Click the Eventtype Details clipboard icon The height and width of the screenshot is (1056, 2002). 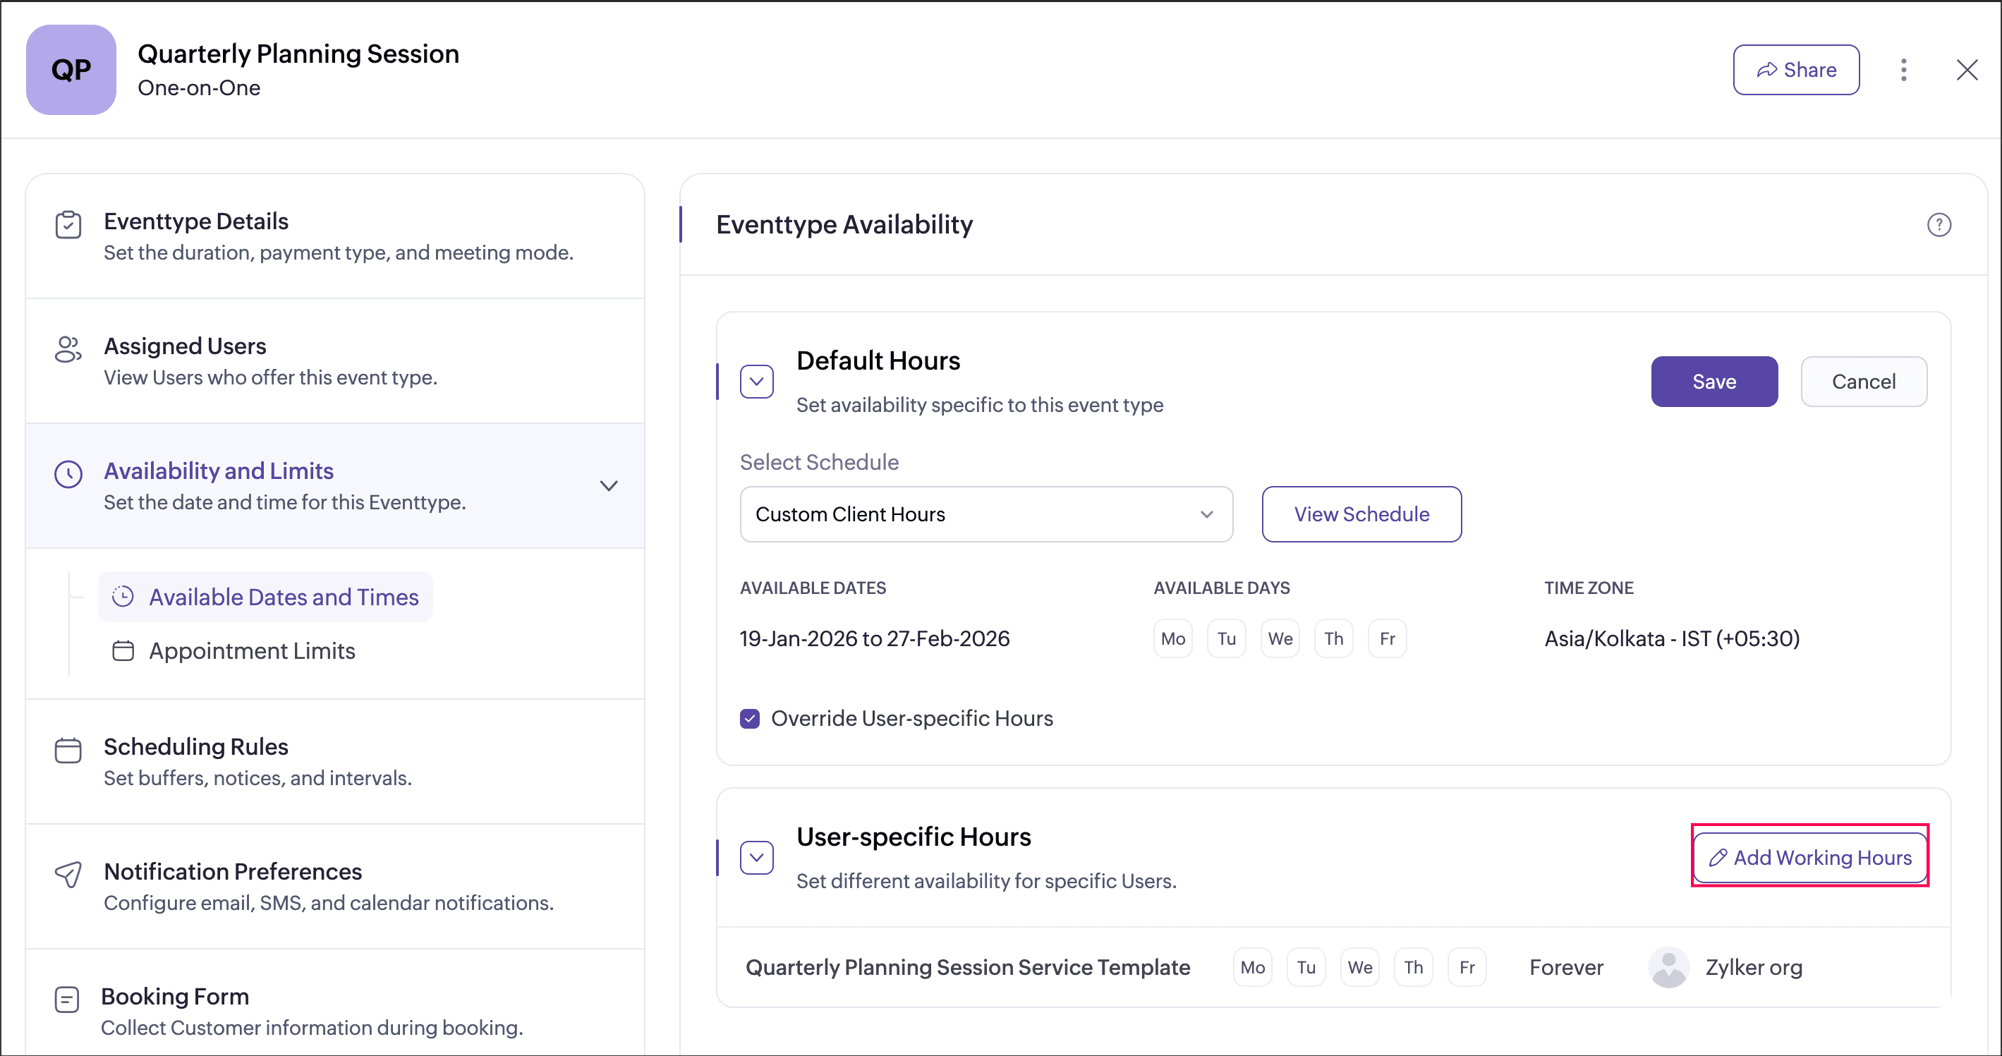tap(68, 224)
